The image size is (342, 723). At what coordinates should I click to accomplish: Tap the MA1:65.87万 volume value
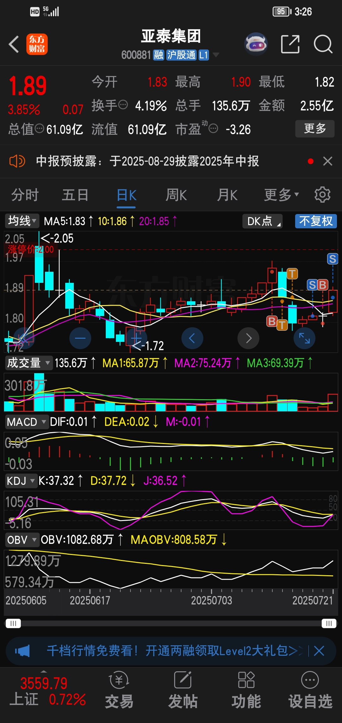[x=130, y=363]
